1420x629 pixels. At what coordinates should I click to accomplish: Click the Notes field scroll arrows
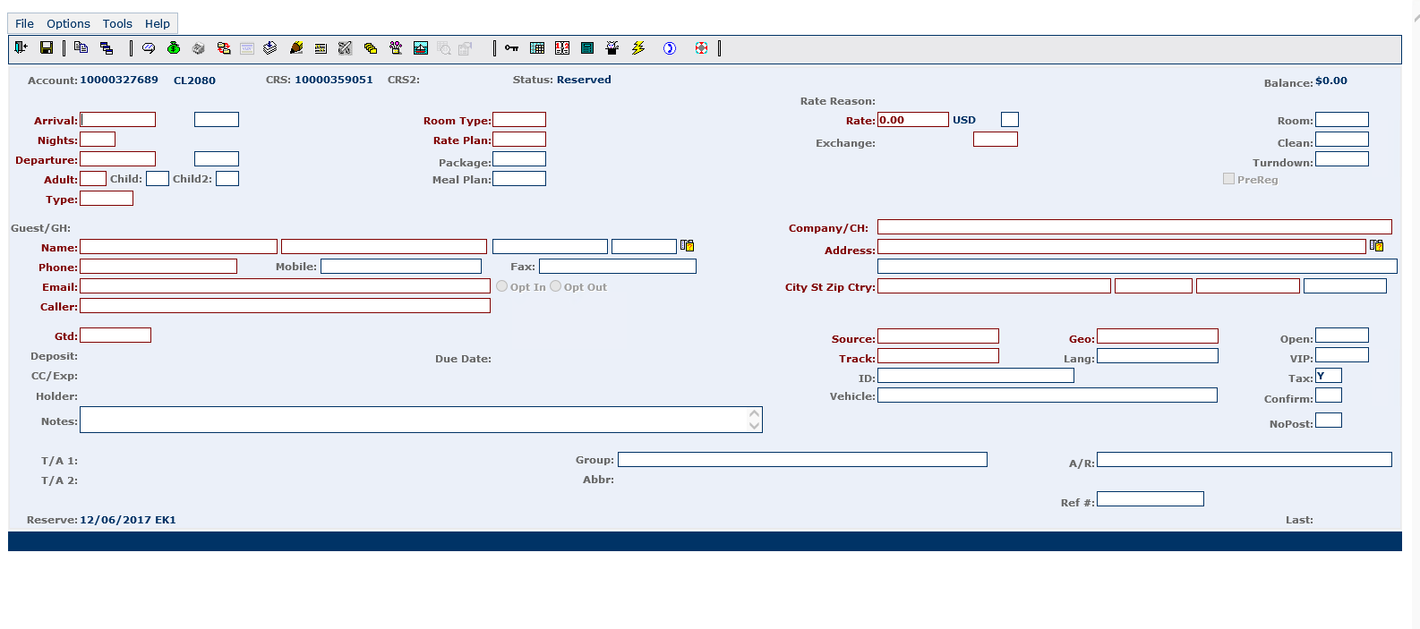(755, 420)
